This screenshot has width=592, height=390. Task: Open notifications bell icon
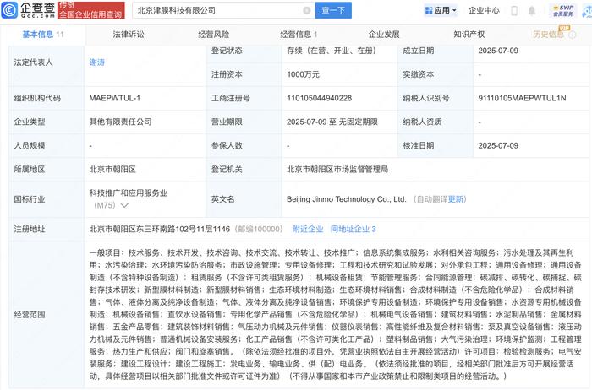(532, 10)
